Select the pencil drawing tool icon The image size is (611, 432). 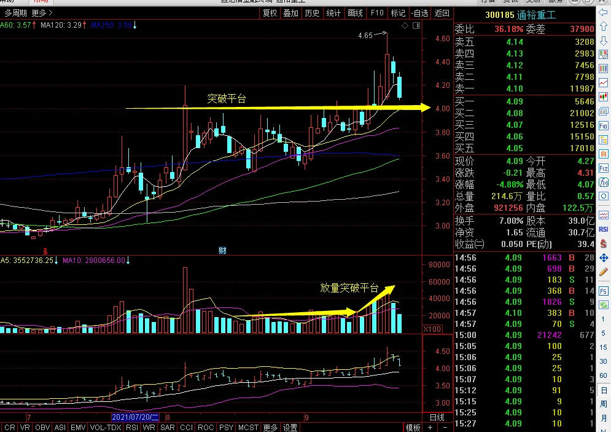click(x=603, y=272)
